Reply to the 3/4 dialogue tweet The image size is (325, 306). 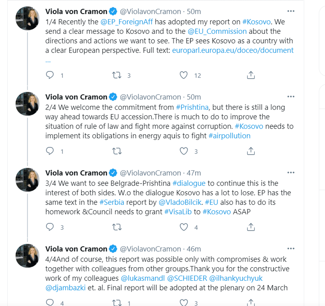[x=50, y=227]
